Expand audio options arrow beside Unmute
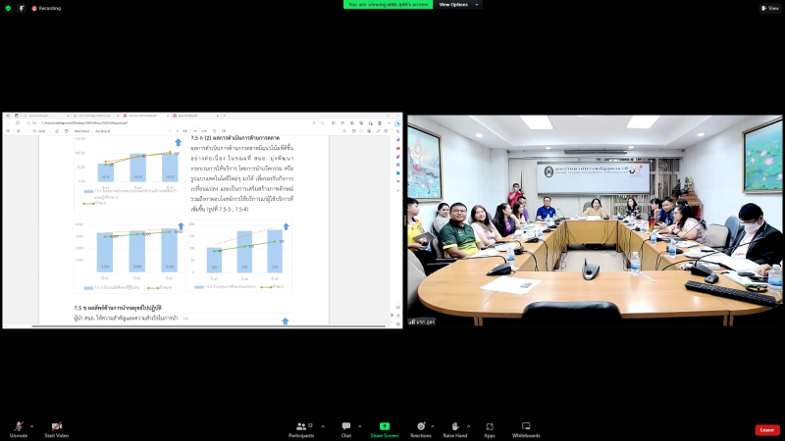This screenshot has width=785, height=441. [31, 425]
